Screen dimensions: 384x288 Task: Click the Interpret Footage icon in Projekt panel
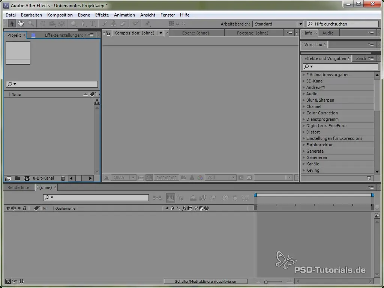pos(8,178)
